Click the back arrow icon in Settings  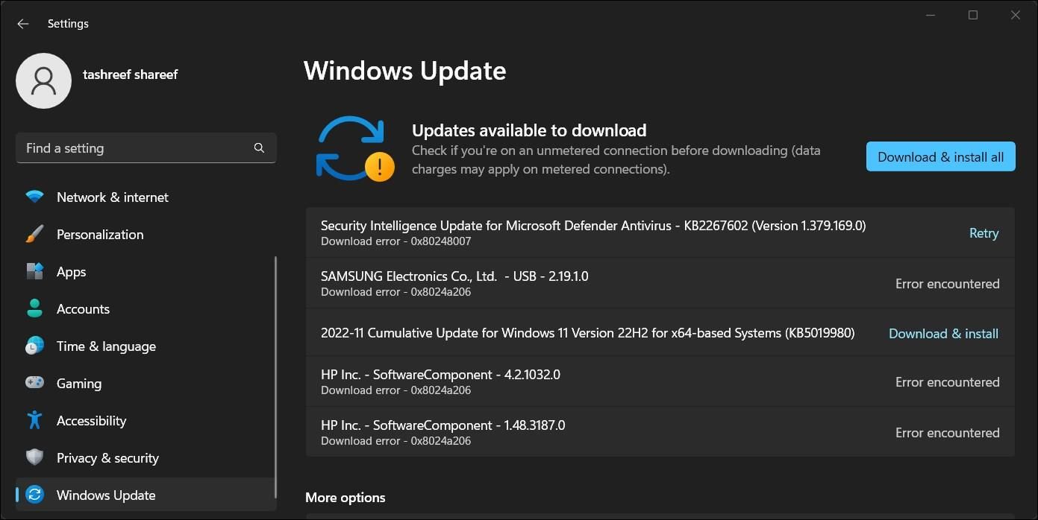coord(22,24)
